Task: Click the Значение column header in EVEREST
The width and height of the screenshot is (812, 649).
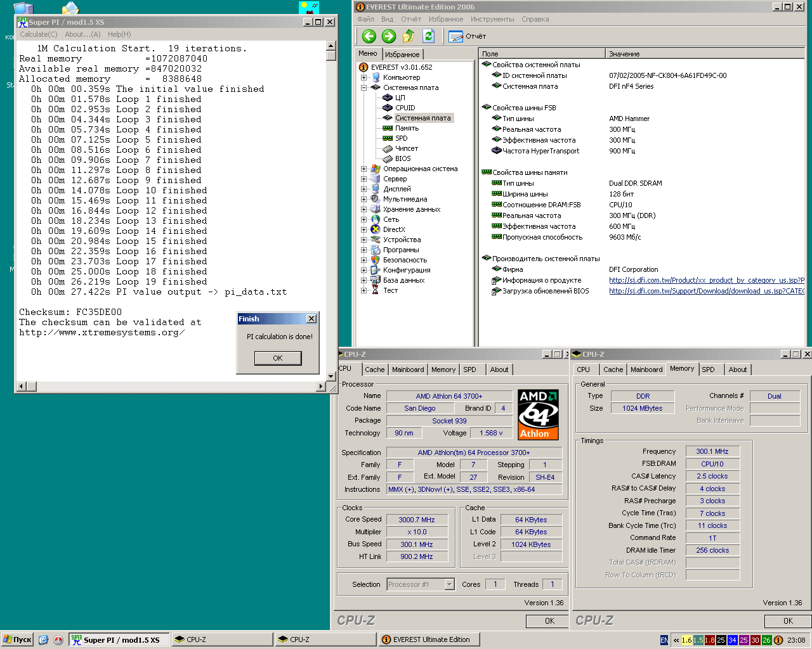Action: (x=705, y=54)
